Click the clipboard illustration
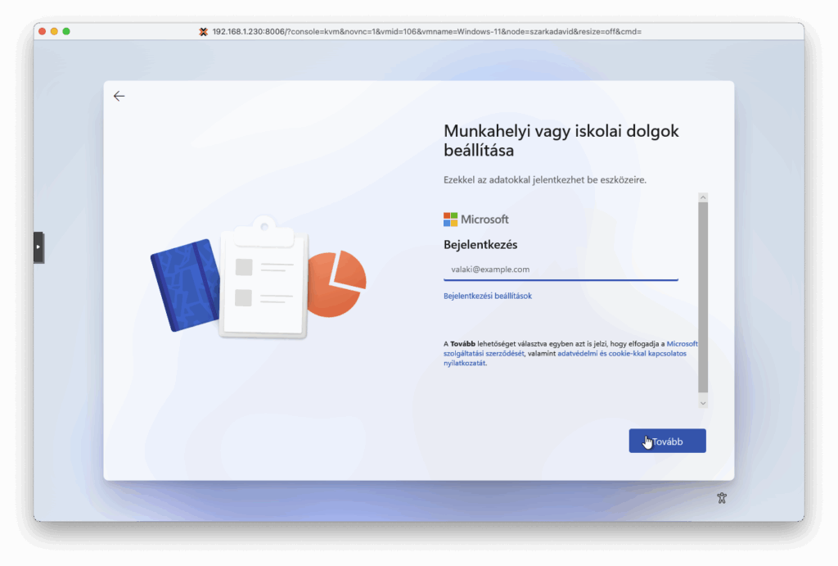Viewport: 838px width, 566px height. pos(264,277)
